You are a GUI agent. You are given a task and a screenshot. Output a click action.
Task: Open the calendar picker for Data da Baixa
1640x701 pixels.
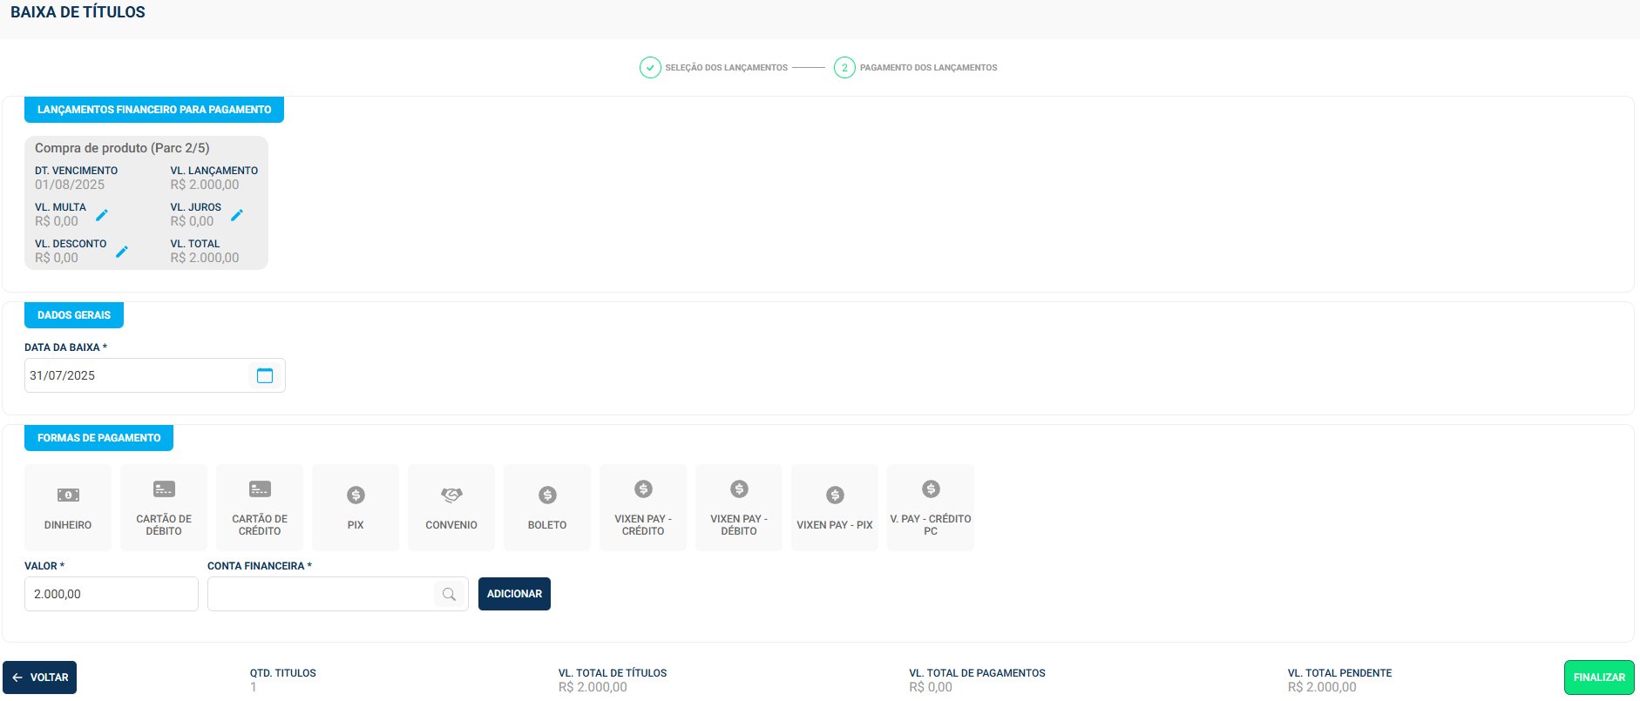coord(265,375)
